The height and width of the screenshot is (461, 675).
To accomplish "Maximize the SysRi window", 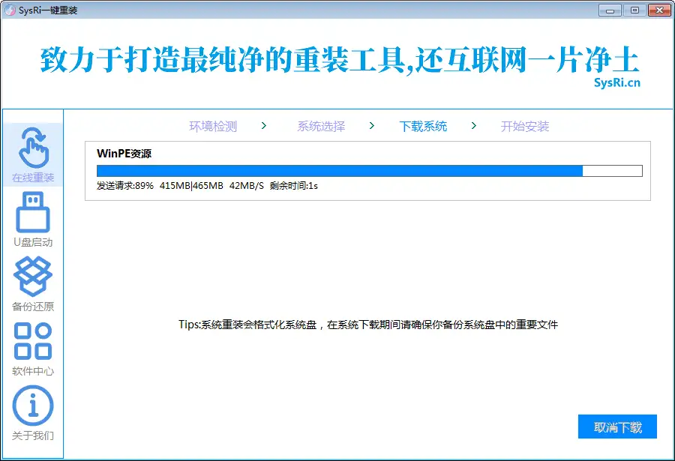I will point(634,10).
